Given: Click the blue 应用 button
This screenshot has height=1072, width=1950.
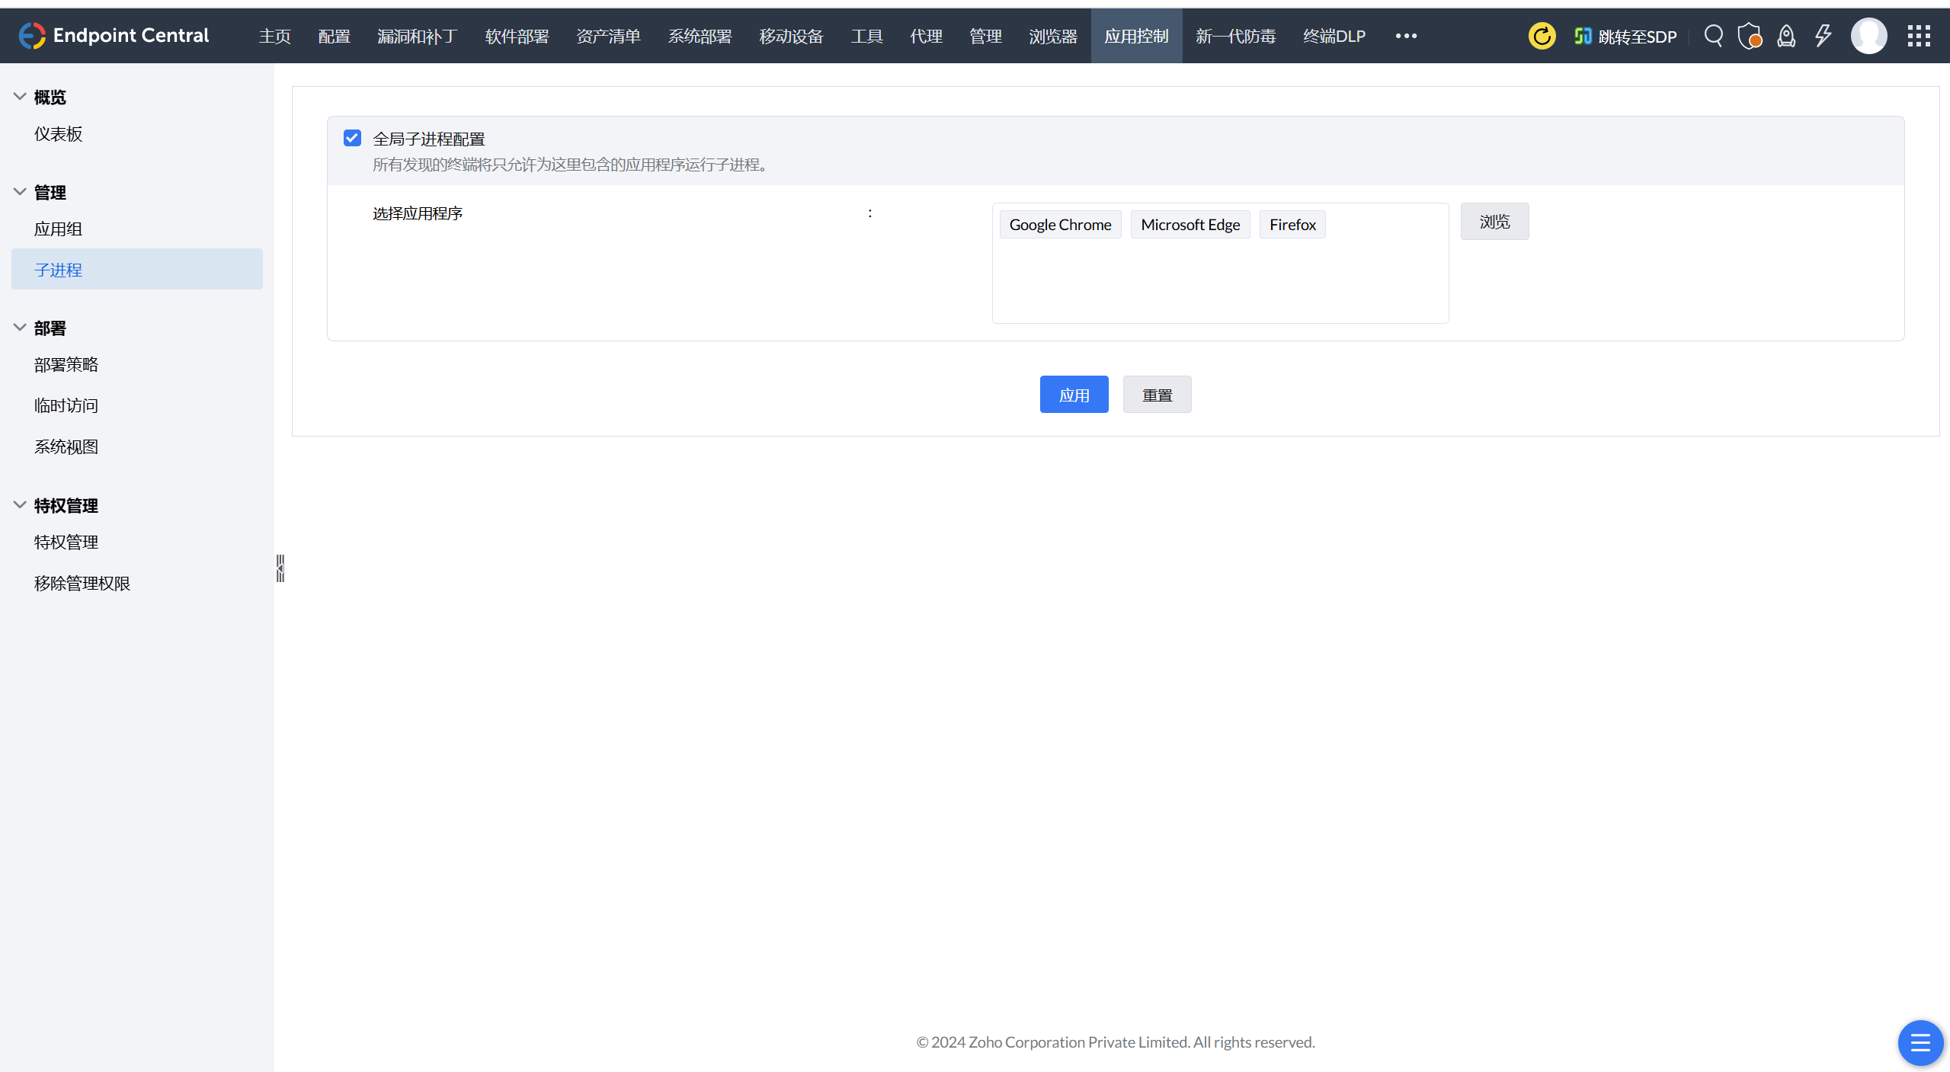Looking at the screenshot, I should tap(1074, 395).
